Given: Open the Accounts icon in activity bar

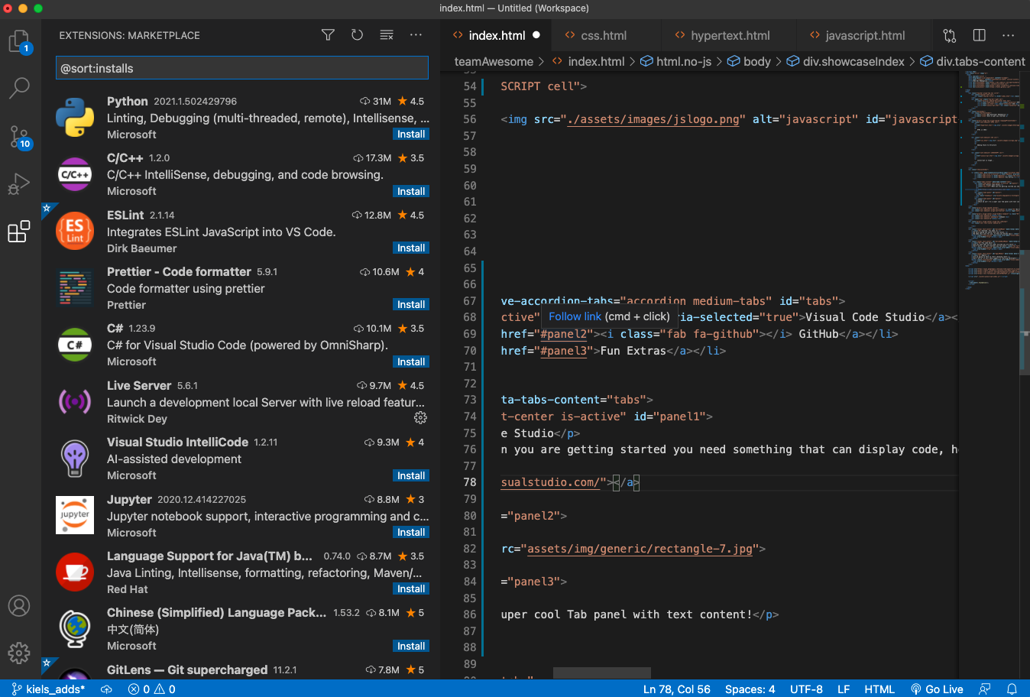Looking at the screenshot, I should click(x=19, y=606).
